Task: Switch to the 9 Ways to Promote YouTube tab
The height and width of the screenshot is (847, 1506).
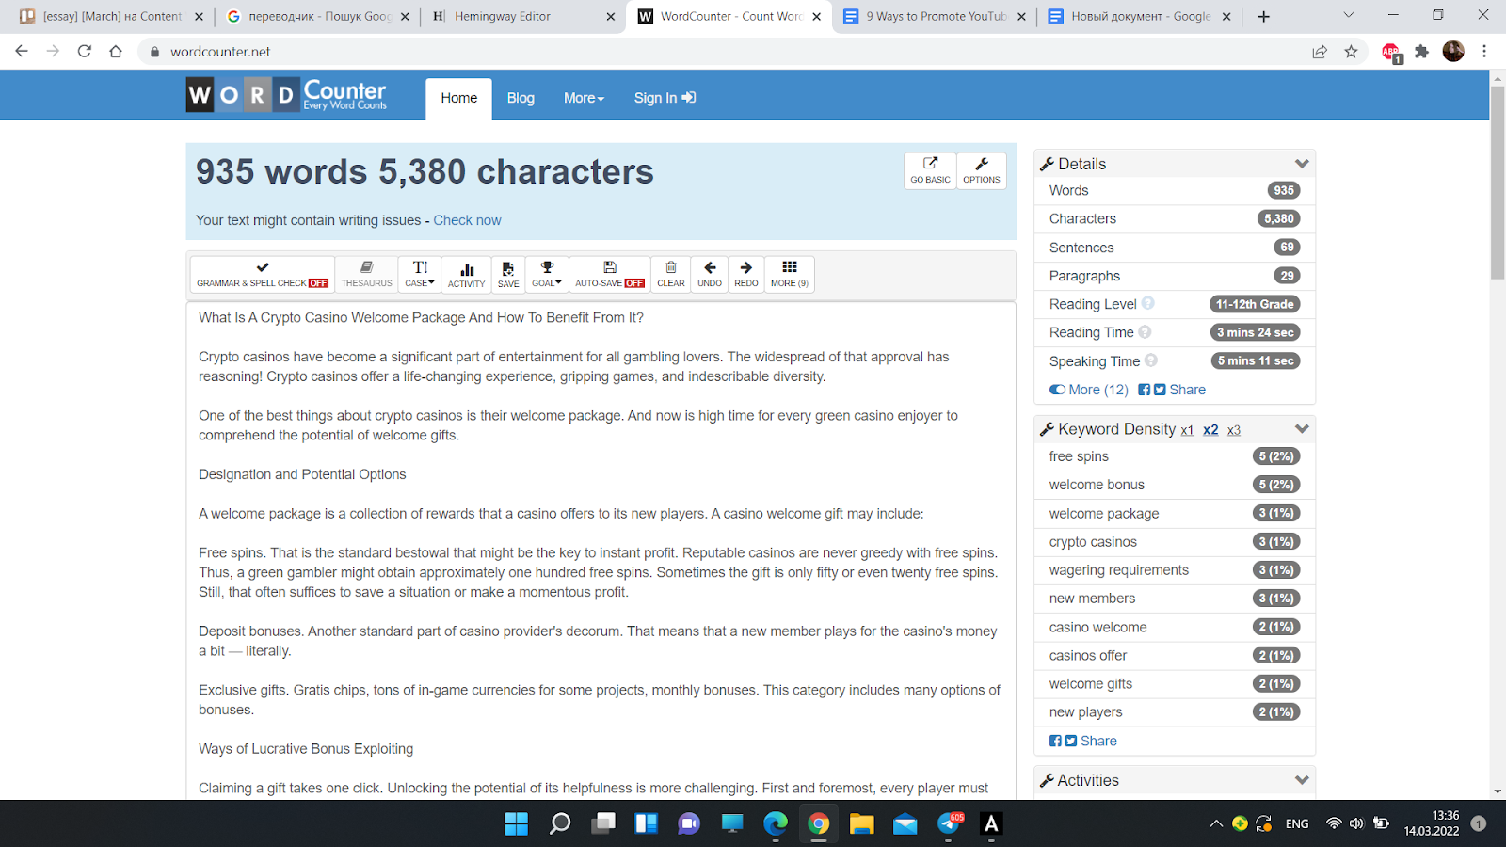Action: coord(935,16)
